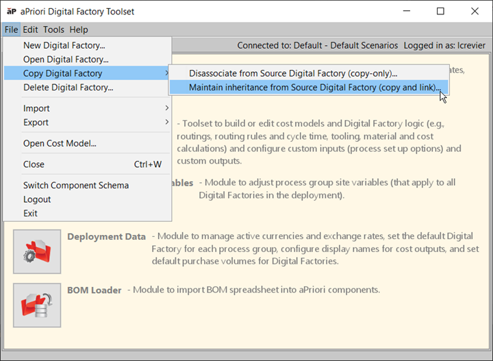The image size is (493, 361).
Task: Close the aPriori Digital Factory Toolset window
Action: [475, 12]
